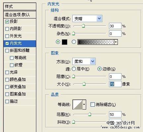
Task: Open 混合选项:默认 blending options
Action: 20,15
